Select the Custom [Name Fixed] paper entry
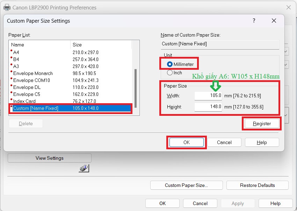The width and height of the screenshot is (297, 211). (x=70, y=108)
